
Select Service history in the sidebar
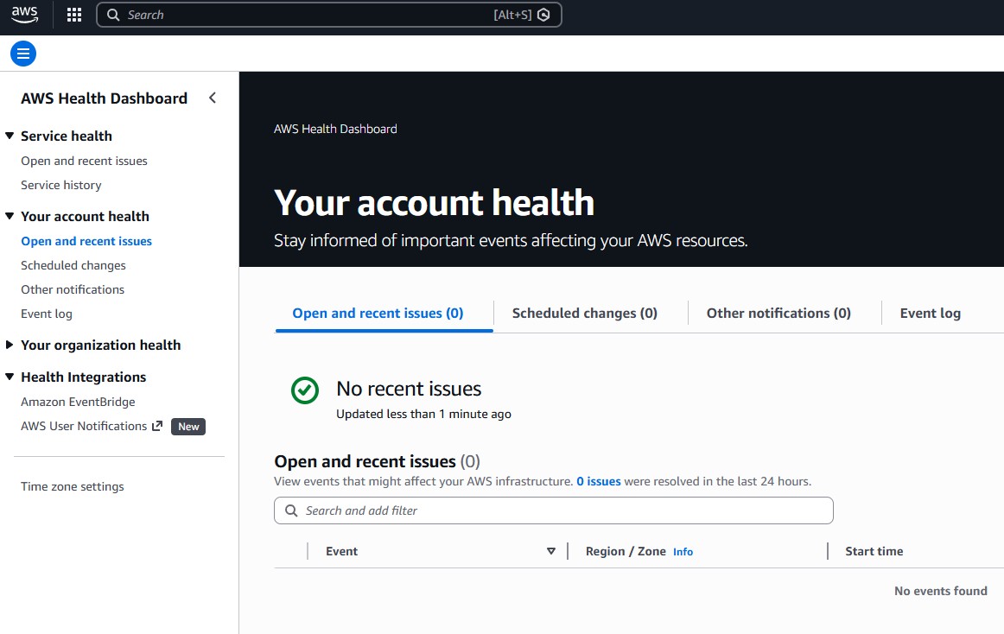pos(60,185)
